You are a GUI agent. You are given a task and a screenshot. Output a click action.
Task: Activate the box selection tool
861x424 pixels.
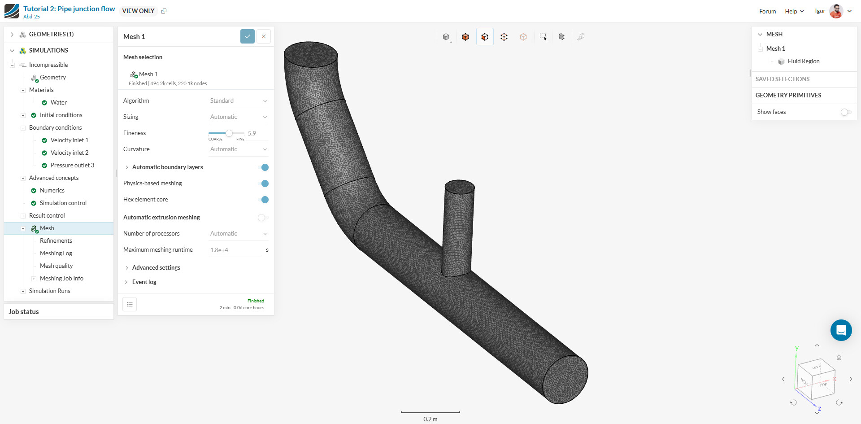point(543,37)
